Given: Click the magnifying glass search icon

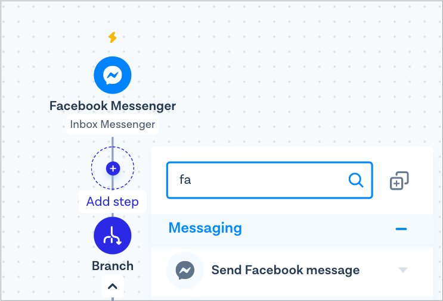Looking at the screenshot, I should pos(356,180).
